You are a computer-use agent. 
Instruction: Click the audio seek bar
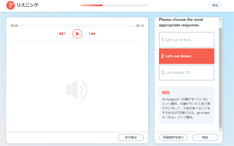click(x=77, y=26)
